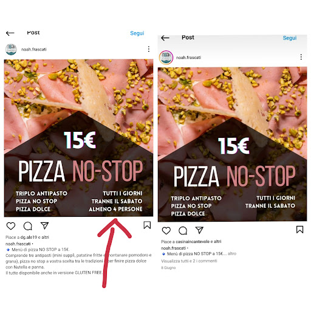Screen dimensions: 311x311
Task: Open right post's profile avatar with story ring
Action: pyautogui.click(x=166, y=57)
